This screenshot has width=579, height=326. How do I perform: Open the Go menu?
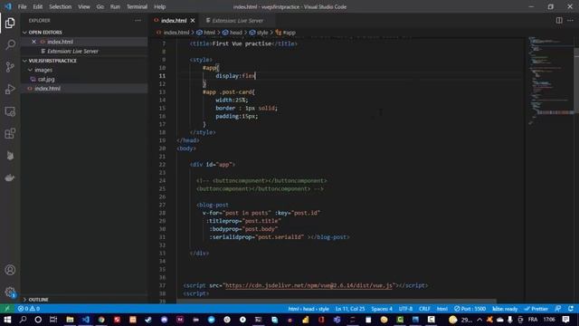(100, 6)
